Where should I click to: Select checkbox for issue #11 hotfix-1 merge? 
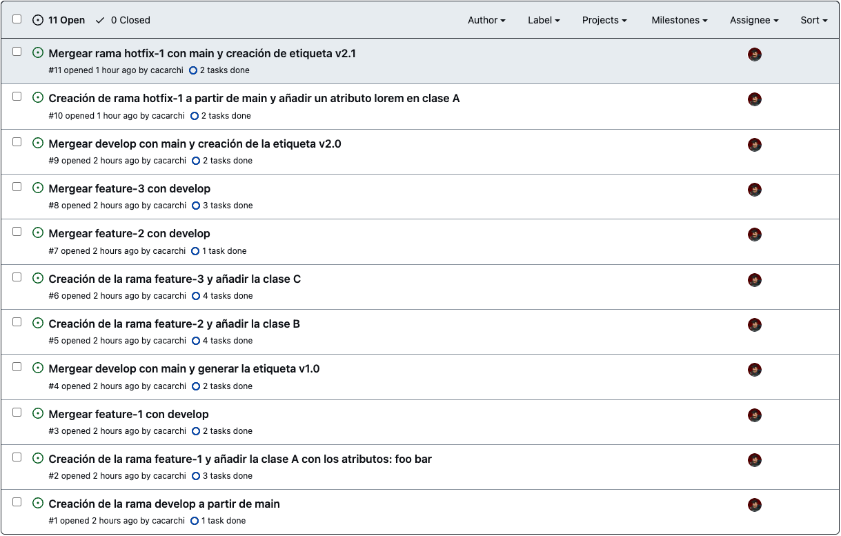click(x=17, y=51)
